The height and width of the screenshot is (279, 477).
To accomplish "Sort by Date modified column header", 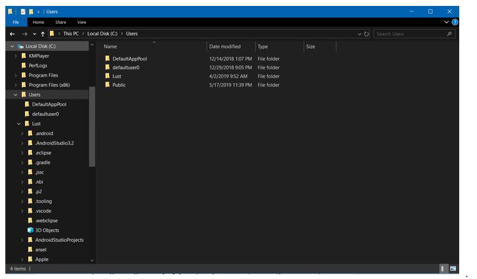I will pyautogui.click(x=225, y=46).
